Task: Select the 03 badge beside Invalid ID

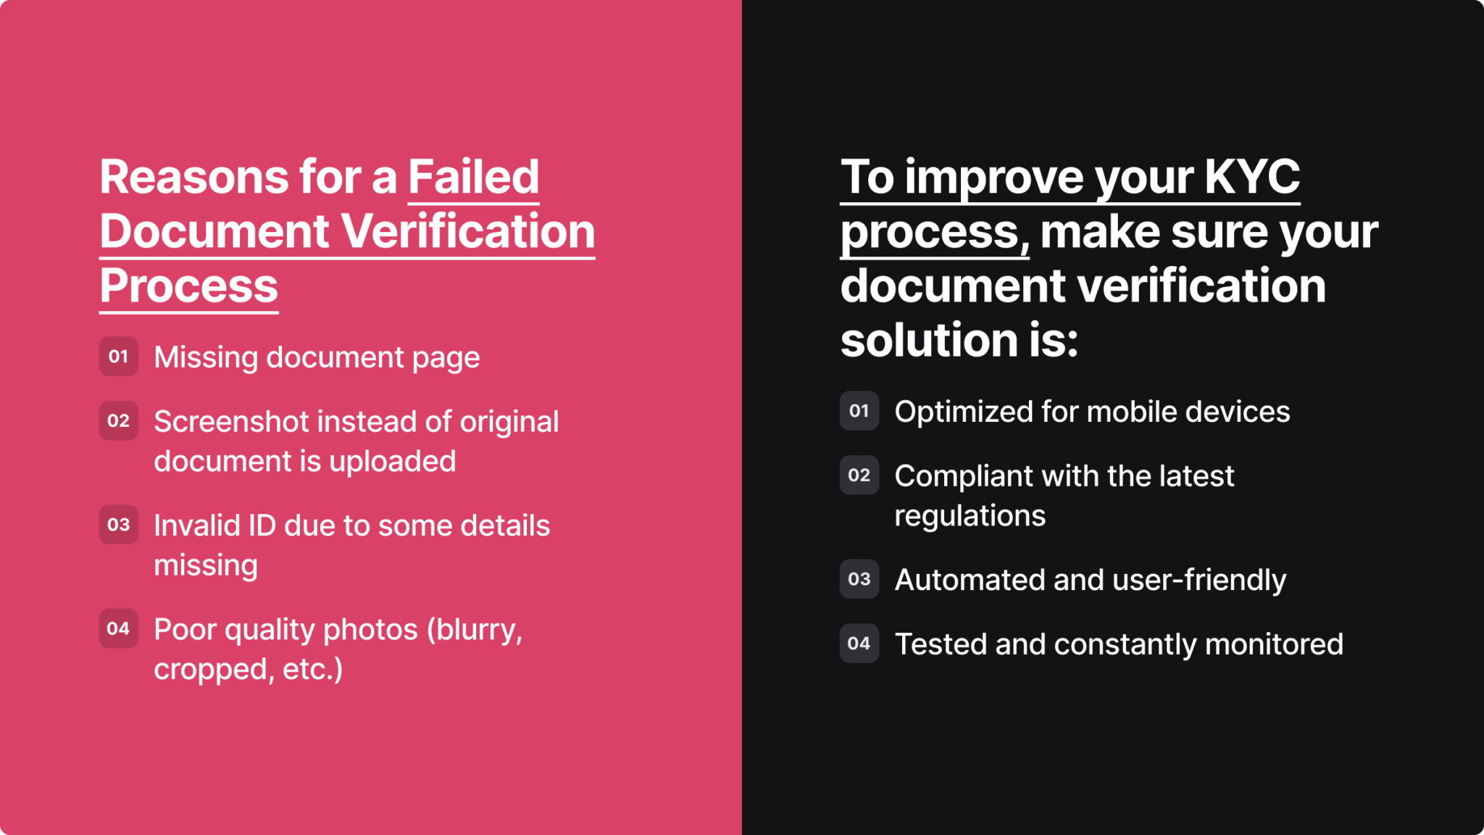Action: coord(119,525)
